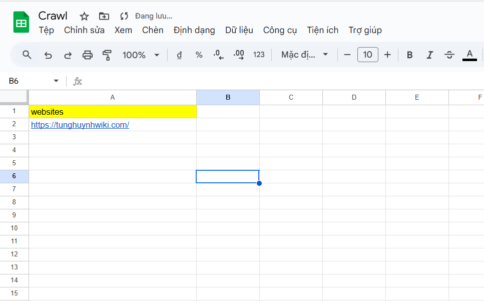Select the yellow websites cell A1
This screenshot has width=484, height=301.
click(113, 112)
